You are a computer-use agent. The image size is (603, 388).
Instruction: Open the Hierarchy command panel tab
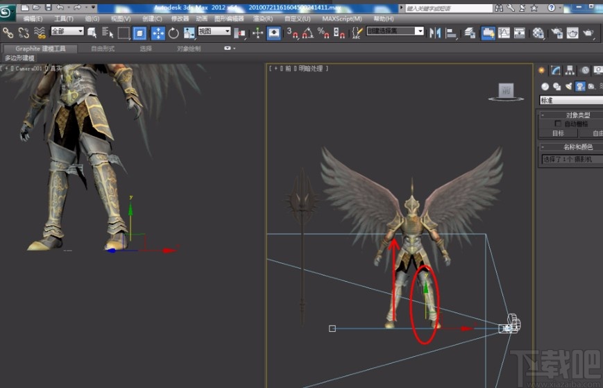(x=570, y=70)
